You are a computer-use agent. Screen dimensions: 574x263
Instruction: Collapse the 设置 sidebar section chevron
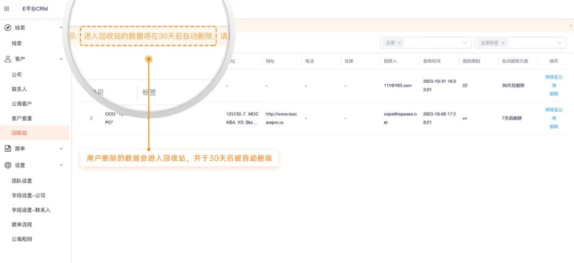61,165
